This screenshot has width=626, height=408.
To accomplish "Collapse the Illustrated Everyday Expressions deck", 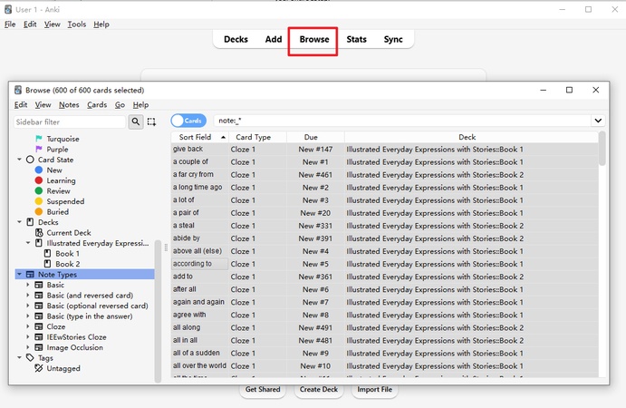I will tap(28, 243).
